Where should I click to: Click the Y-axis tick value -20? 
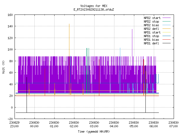(x=10, y=119)
